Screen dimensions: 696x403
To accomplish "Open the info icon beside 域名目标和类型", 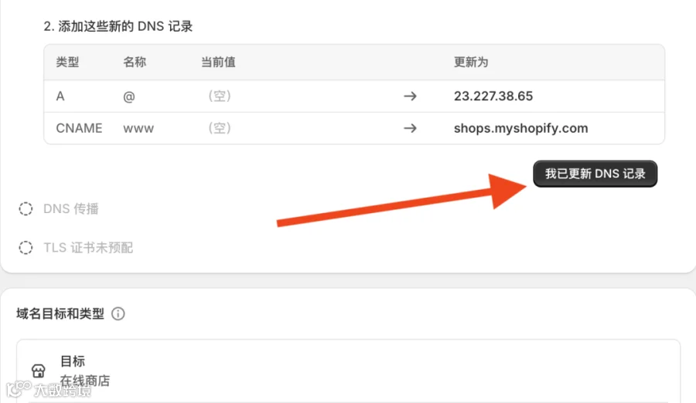I will (118, 314).
